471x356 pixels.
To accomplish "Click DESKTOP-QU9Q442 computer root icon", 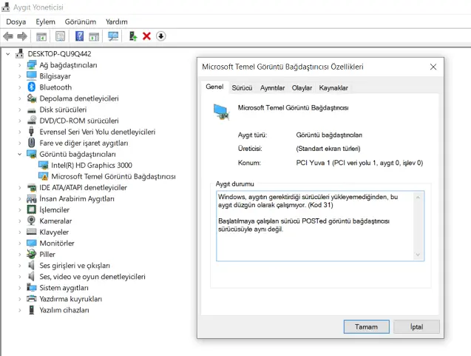I will coord(19,53).
